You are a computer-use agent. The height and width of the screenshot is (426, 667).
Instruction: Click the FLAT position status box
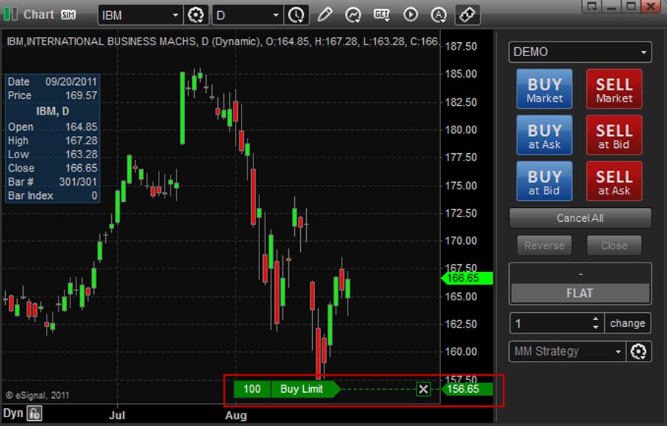pos(580,293)
